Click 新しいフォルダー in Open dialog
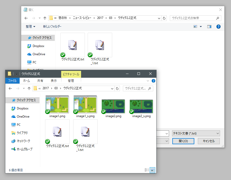Screen dimensions: 231x180 click(x=52, y=27)
